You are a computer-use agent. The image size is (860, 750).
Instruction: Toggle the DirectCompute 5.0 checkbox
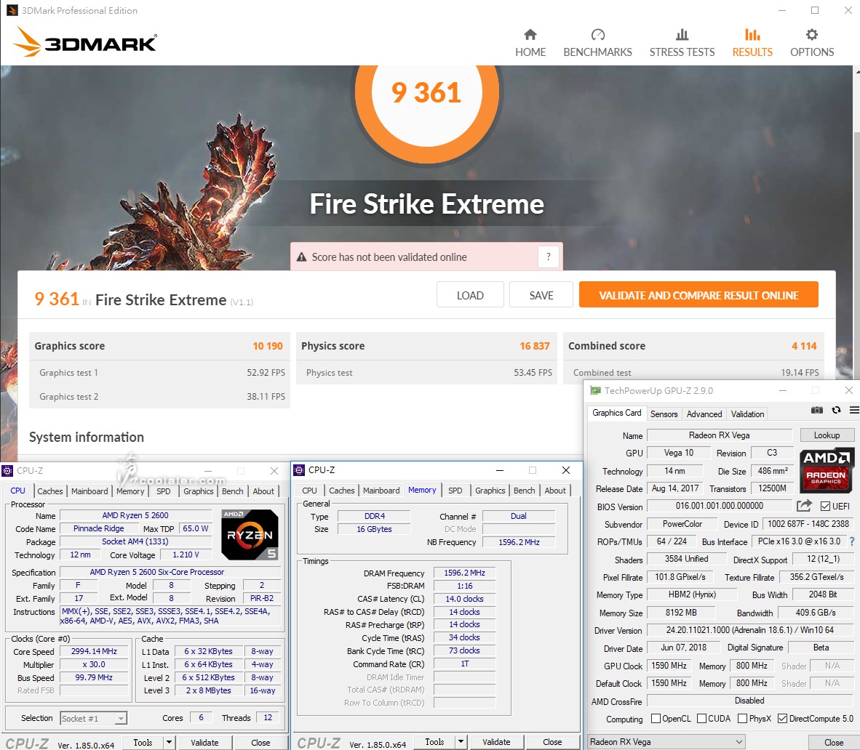(783, 718)
